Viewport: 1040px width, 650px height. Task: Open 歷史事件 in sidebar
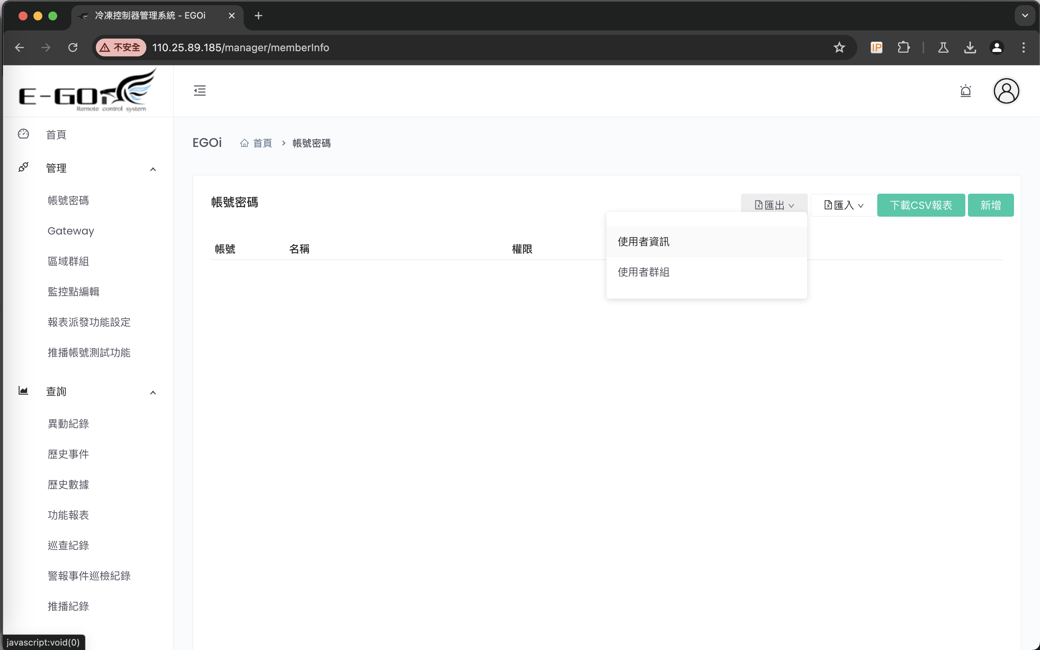click(x=68, y=454)
